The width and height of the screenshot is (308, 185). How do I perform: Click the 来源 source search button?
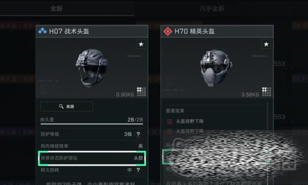click(x=67, y=106)
